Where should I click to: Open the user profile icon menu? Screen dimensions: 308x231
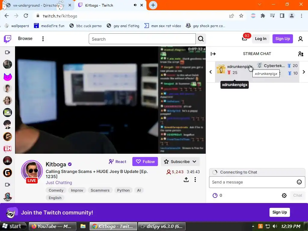click(300, 39)
